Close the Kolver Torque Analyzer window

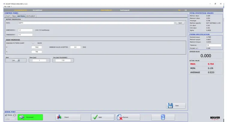(221, 4)
